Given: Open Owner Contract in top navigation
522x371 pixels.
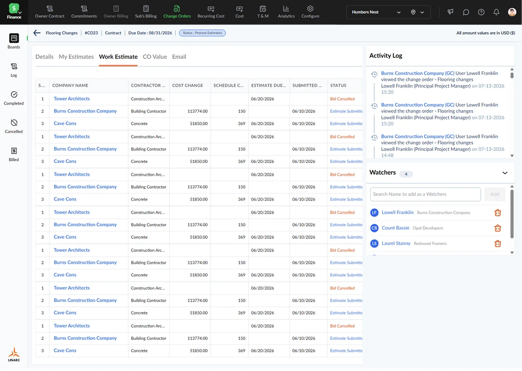Looking at the screenshot, I should 50,12.
